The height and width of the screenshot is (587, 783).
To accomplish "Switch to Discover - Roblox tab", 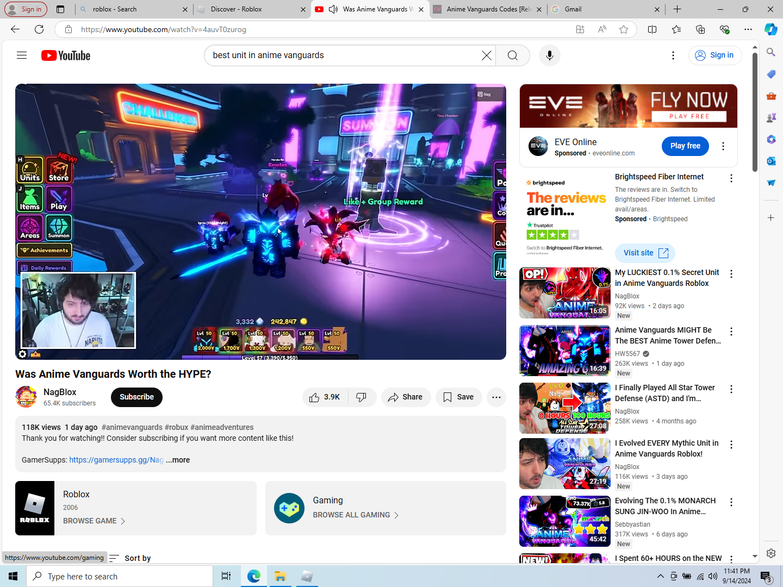I will tap(251, 9).
